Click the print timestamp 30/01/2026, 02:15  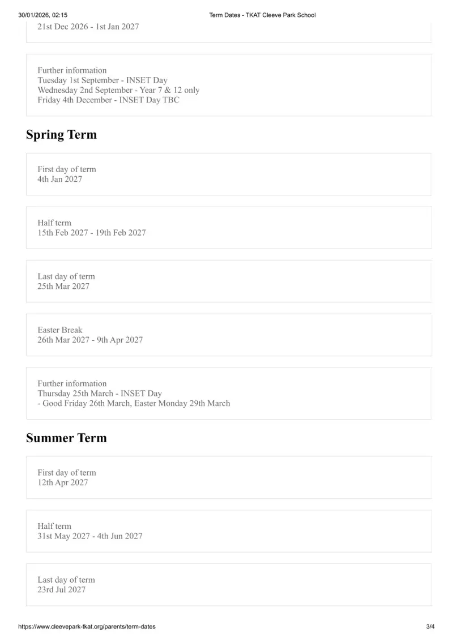pos(43,15)
